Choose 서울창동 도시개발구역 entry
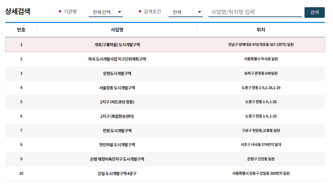 (117, 88)
